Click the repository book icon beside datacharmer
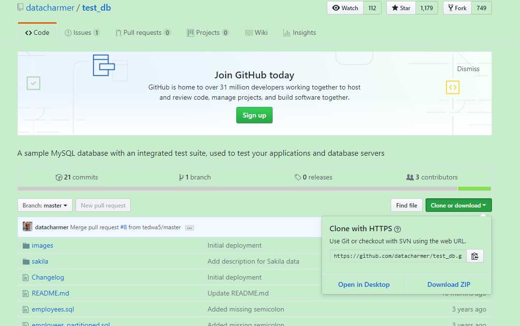The height and width of the screenshot is (326, 520). point(20,7)
